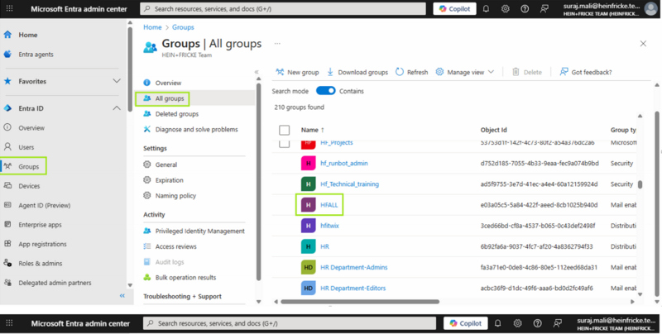662x334 pixels.
Task: Collapse the Entra ID section chevron
Action: [x=117, y=108]
